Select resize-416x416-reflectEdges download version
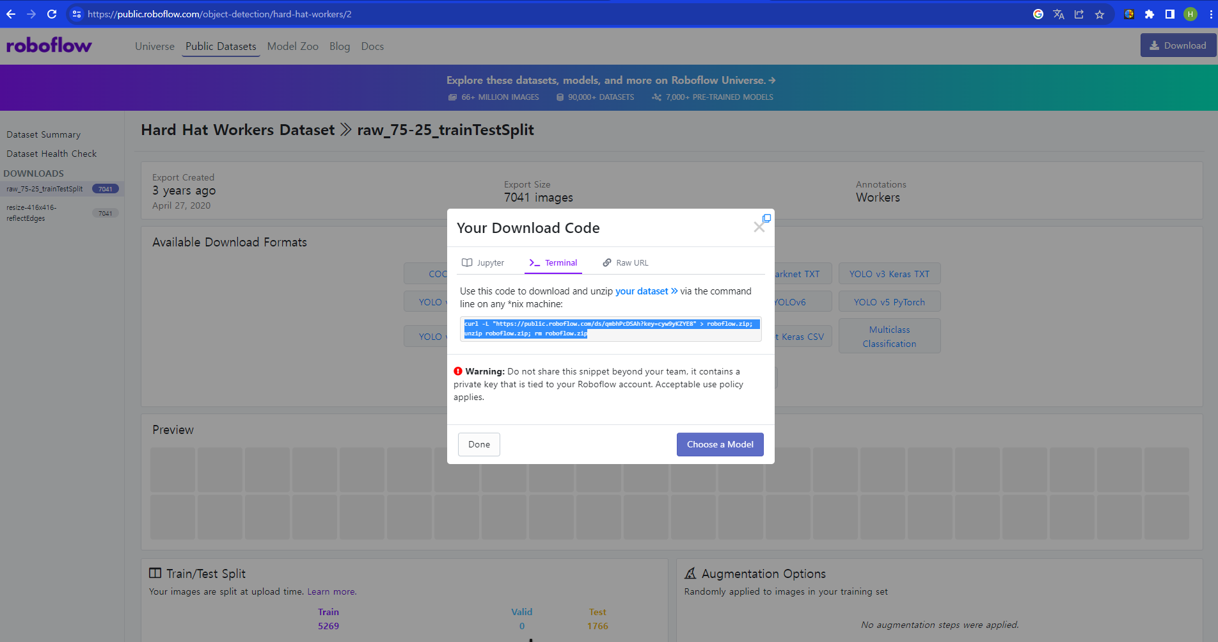Screen dimensions: 1218x642 (x=62, y=213)
